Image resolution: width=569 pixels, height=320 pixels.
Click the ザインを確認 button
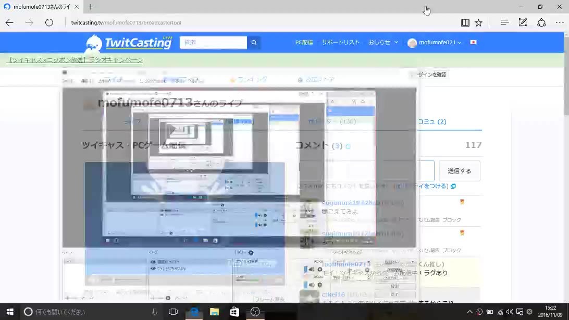[431, 75]
